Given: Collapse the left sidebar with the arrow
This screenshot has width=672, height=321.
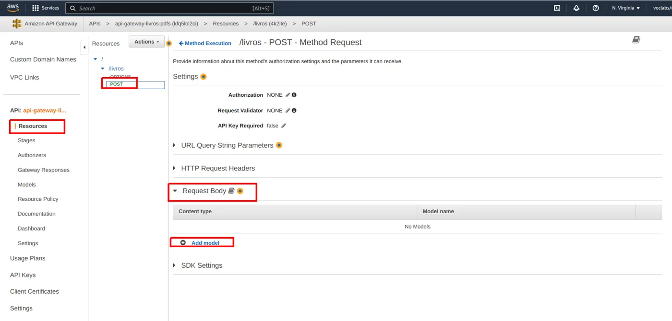Looking at the screenshot, I should (x=84, y=47).
